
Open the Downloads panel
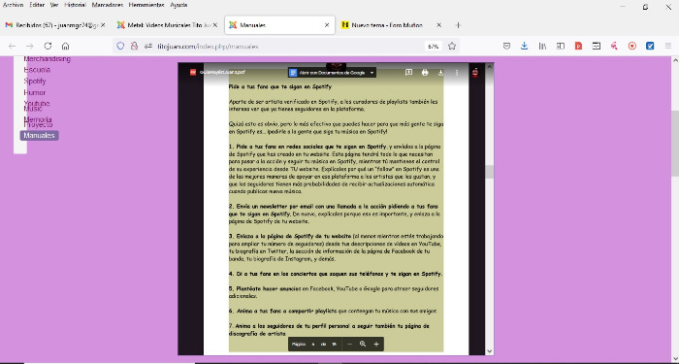pyautogui.click(x=525, y=46)
